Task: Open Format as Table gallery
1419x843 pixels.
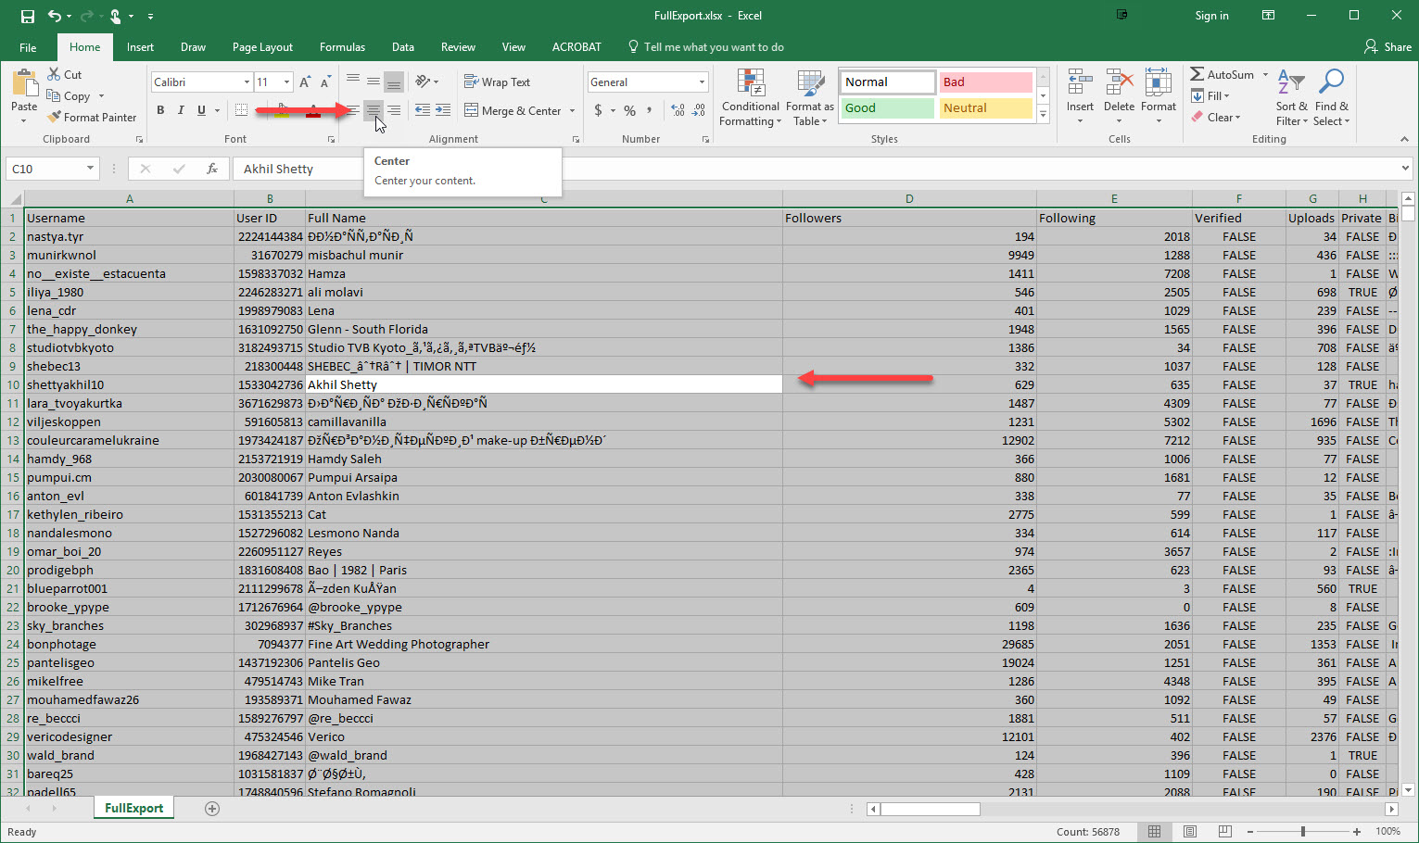Action: pyautogui.click(x=810, y=97)
